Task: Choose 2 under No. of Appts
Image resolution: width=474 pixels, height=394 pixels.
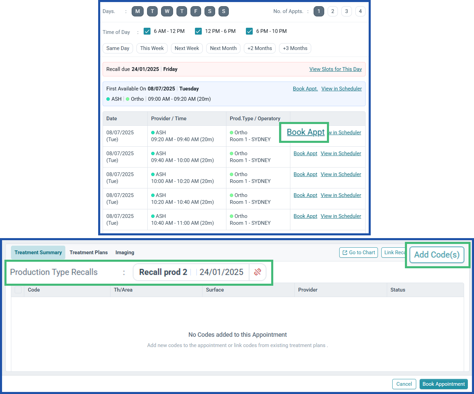Action: 332,11
